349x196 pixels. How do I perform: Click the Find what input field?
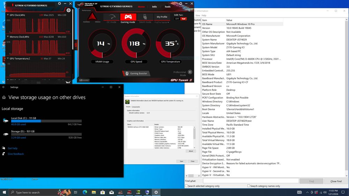(x=251, y=181)
